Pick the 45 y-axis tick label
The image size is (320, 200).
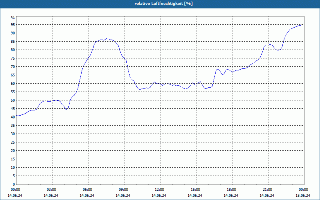click(13, 108)
